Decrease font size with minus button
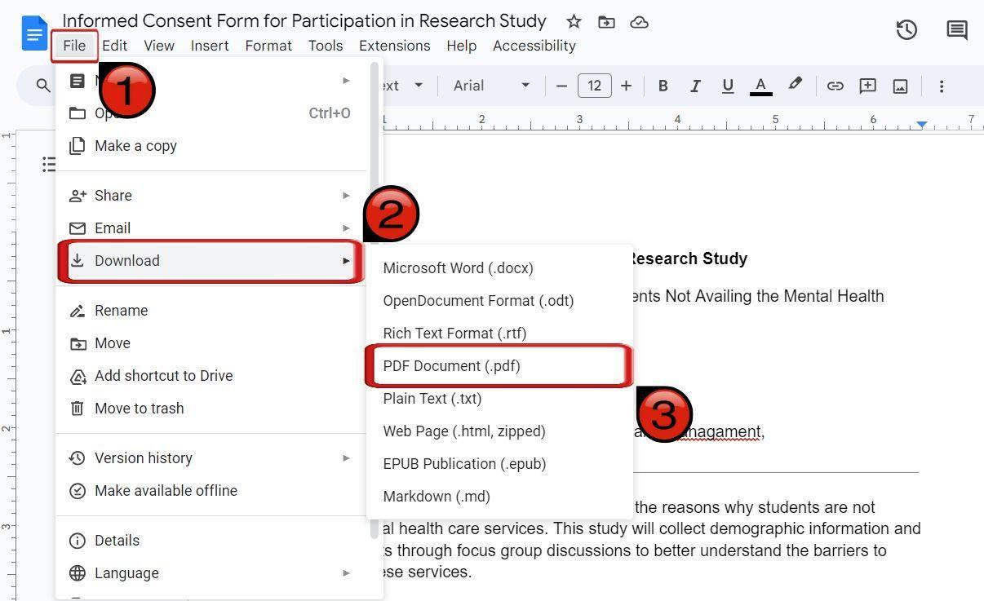984x601 pixels. pyautogui.click(x=561, y=86)
